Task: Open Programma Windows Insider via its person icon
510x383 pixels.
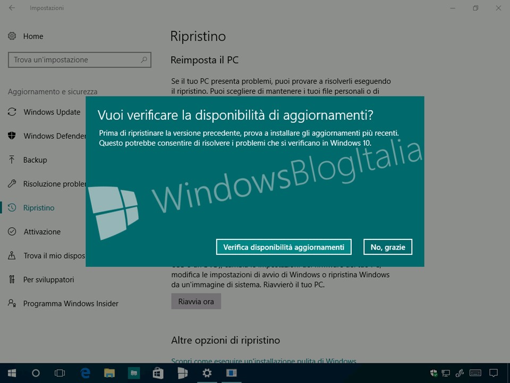Action: coord(12,303)
